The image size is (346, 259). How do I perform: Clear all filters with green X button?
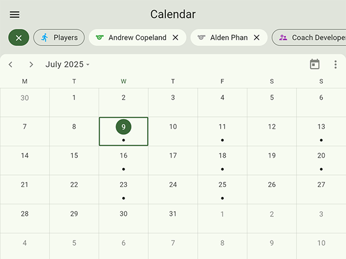[x=18, y=37]
